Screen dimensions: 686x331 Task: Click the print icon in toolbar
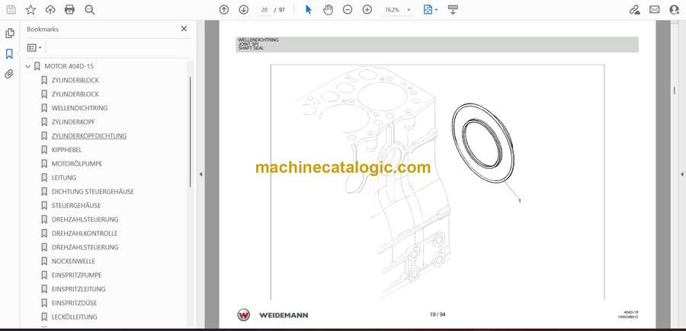[70, 10]
